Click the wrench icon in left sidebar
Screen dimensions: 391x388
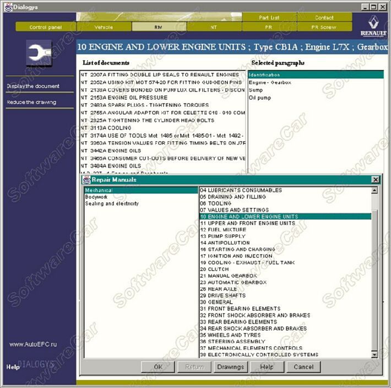click(x=39, y=53)
